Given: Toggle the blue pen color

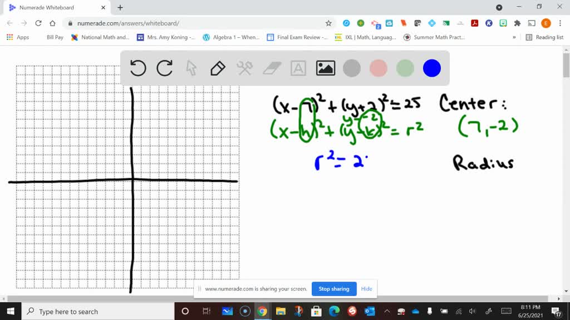Looking at the screenshot, I should tap(431, 68).
